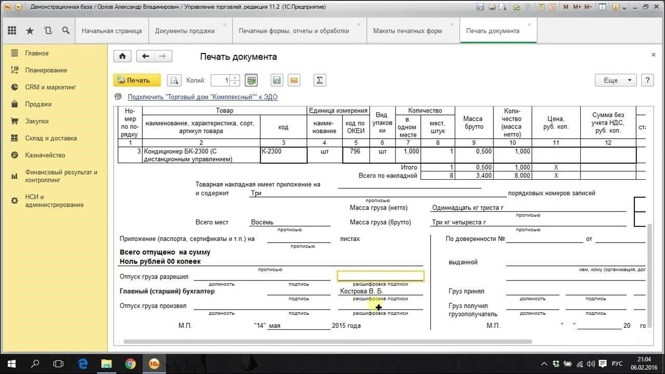Show hidden tray icons chevron
The height and width of the screenshot is (374, 665).
pyautogui.click(x=544, y=364)
